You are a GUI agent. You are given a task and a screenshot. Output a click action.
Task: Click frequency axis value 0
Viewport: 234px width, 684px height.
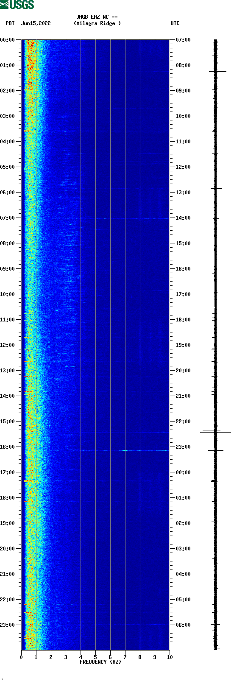[x=21, y=657]
